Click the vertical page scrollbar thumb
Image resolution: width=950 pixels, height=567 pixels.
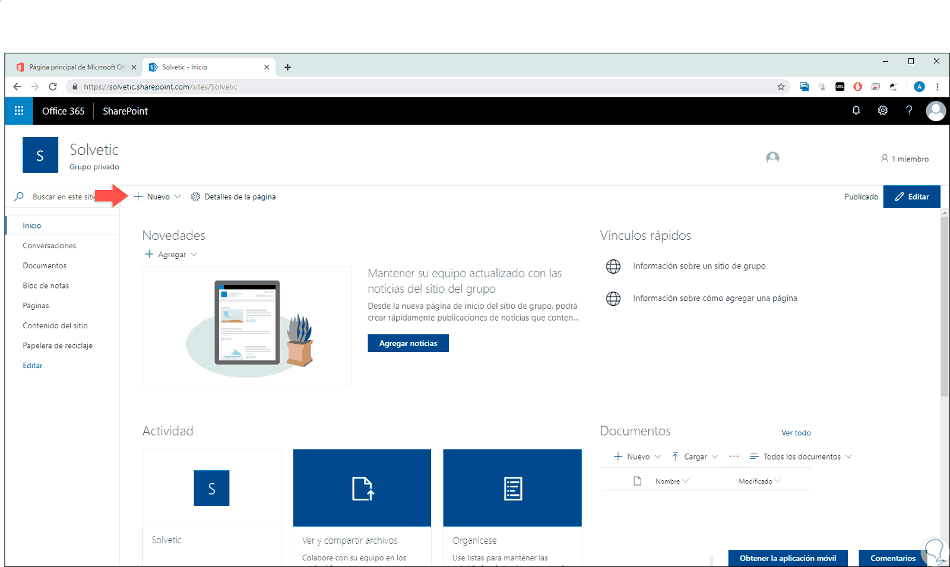click(945, 306)
